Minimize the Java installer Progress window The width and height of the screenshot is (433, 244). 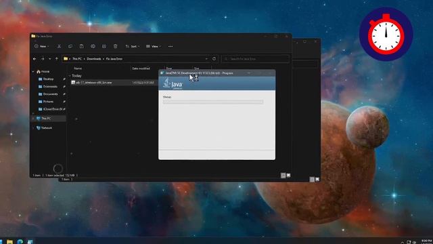248,73
